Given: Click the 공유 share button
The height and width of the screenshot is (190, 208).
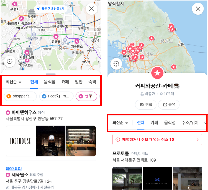Looking at the screenshot, I should click(168, 105).
